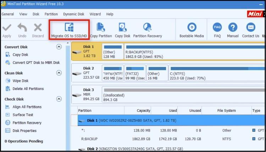Select the 16 MB (Other) partition on Disk 2
Viewport: 266px width, 152px height.
157,73
